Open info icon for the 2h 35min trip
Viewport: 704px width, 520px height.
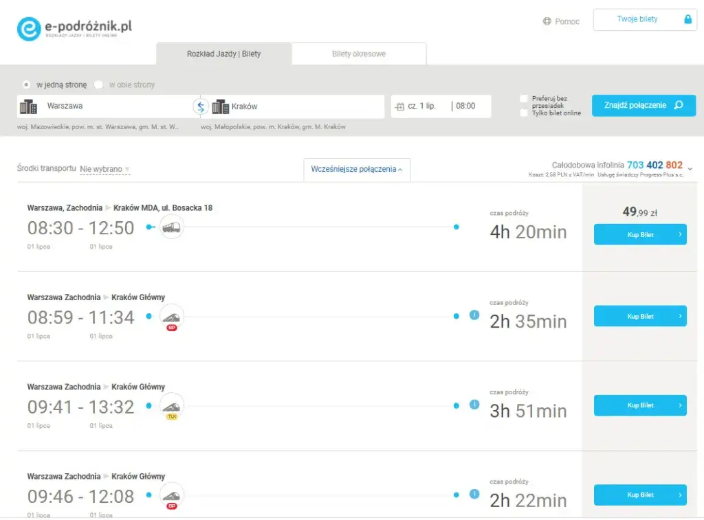(474, 315)
